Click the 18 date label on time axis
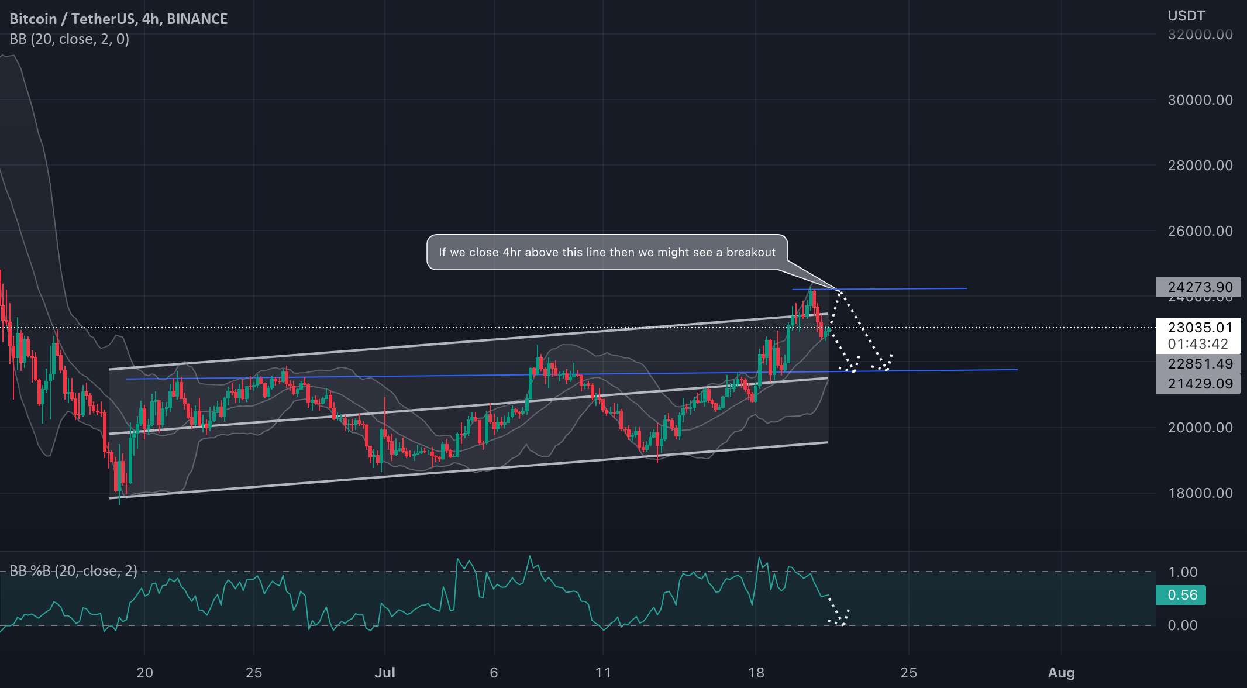 [756, 673]
